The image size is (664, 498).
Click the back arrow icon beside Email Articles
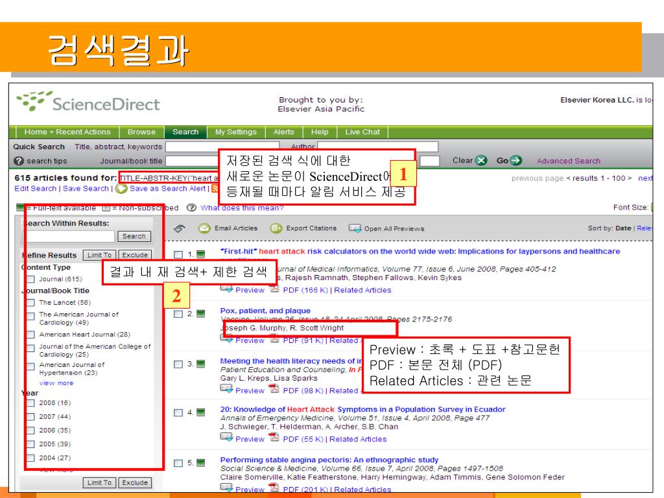click(180, 228)
